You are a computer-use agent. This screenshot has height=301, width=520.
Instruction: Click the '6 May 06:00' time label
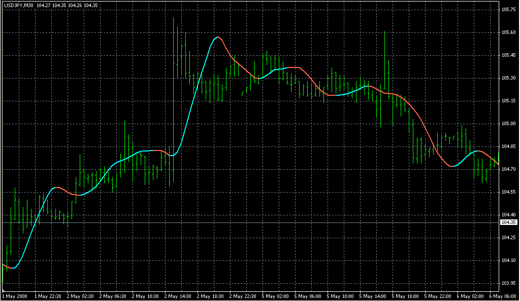pos(503,296)
